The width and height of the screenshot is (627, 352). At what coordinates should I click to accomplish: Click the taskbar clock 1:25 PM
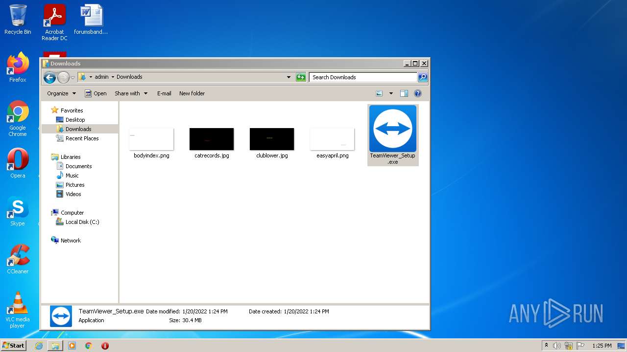coord(602,346)
